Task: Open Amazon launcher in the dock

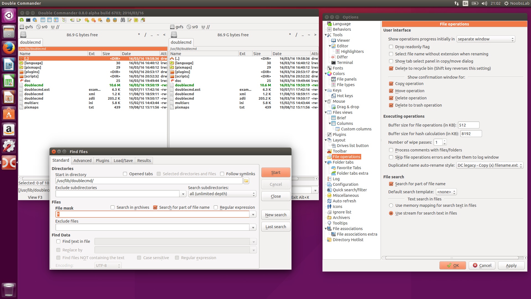Action: pos(9,130)
